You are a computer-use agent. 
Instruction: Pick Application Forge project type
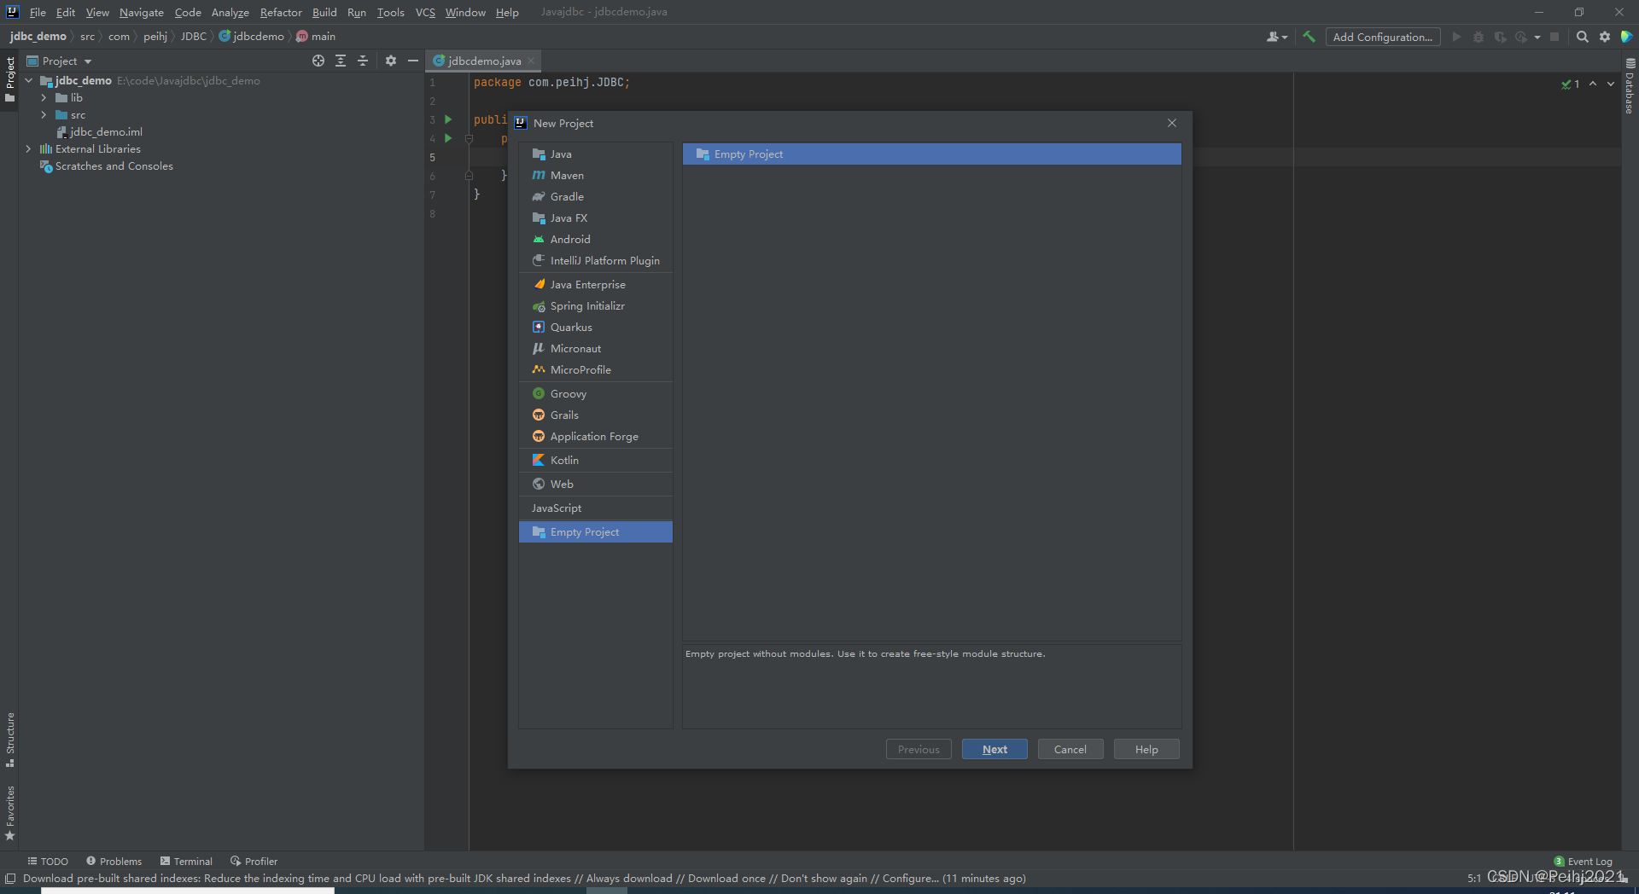tap(595, 436)
